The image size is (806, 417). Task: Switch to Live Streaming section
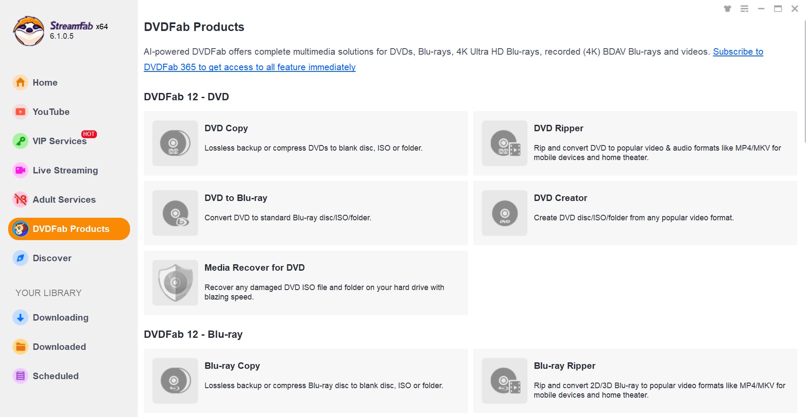pos(69,170)
